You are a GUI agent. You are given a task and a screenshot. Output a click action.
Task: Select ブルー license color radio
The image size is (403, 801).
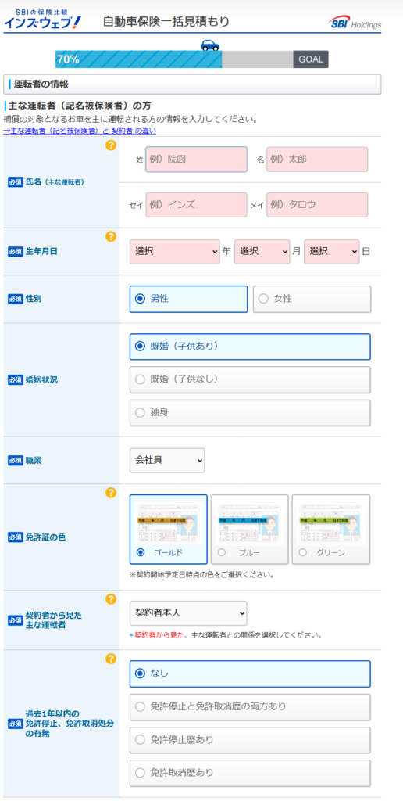tap(221, 552)
